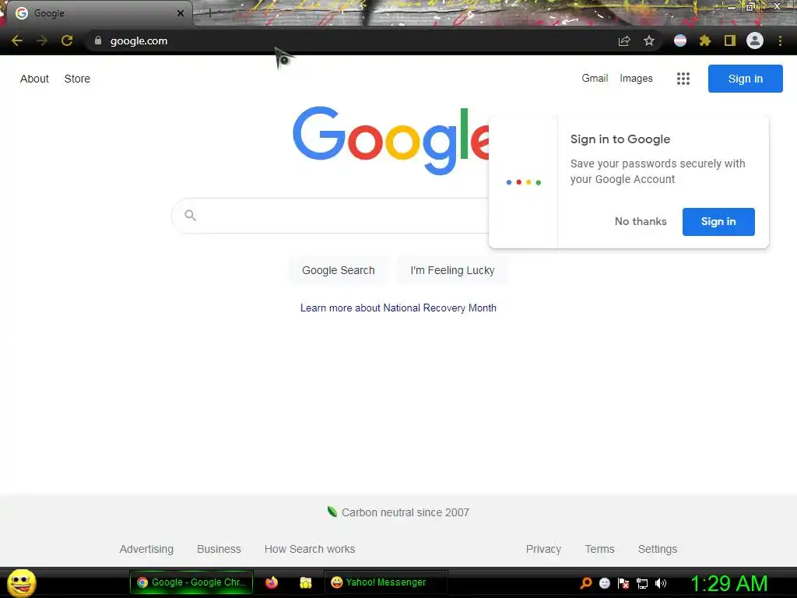This screenshot has width=797, height=598.
Task: Open the Chrome three-dot menu
Action: [x=780, y=40]
